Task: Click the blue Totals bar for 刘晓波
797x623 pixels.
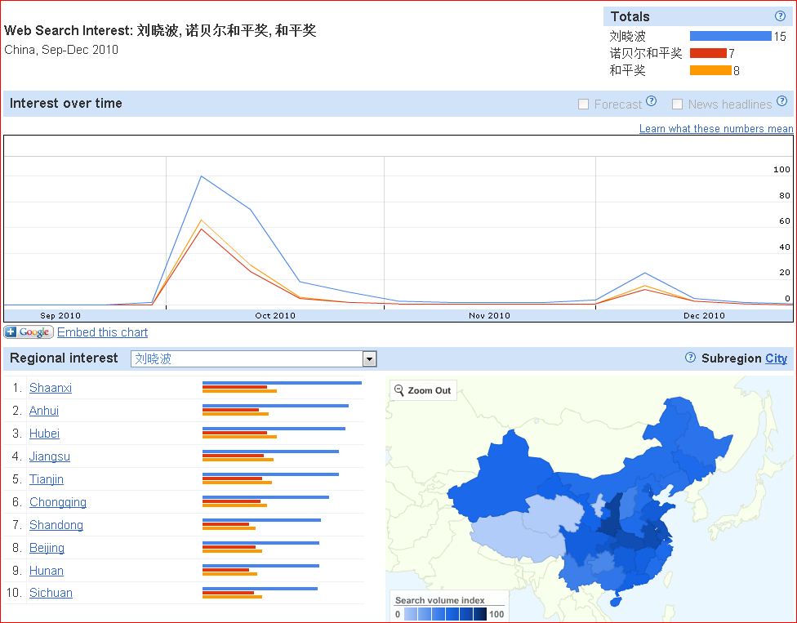Action: (730, 36)
